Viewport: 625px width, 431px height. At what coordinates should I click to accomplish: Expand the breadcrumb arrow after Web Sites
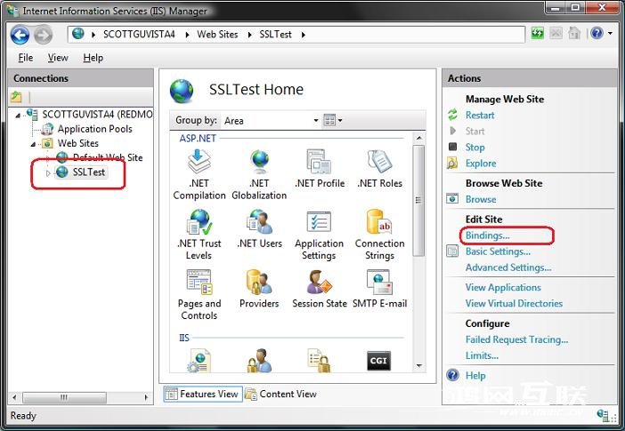tap(250, 35)
